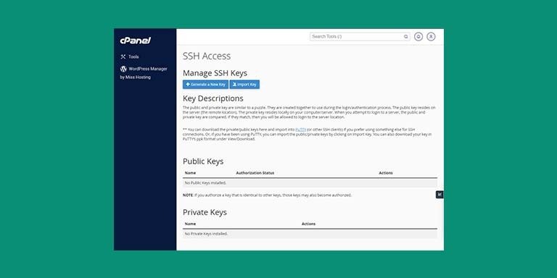Click Private Keys Name column header
The image size is (557, 278).
click(191, 224)
